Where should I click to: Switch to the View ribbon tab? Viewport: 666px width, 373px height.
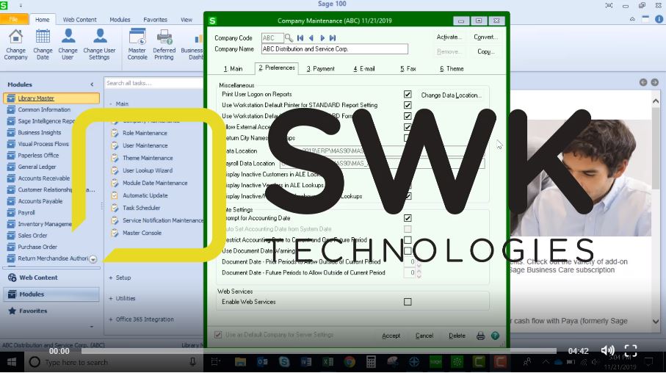click(186, 20)
